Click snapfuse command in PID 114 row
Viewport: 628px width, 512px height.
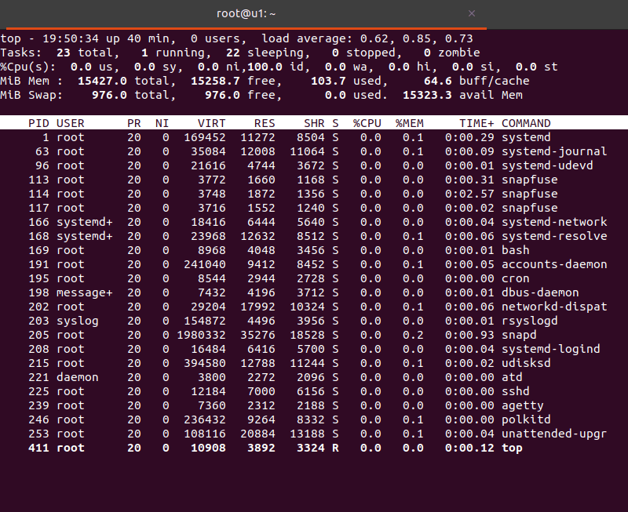click(529, 194)
